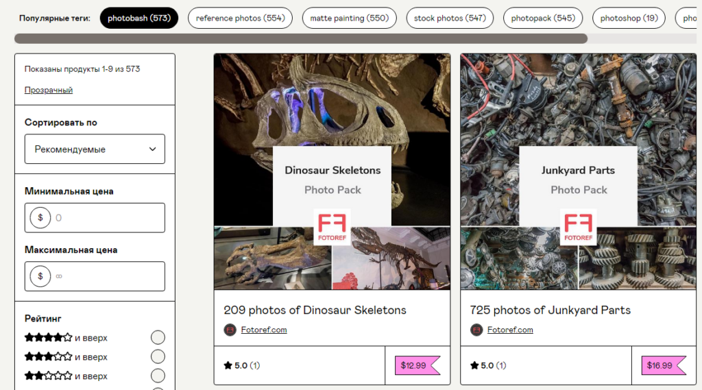Open Junkyard Parts photo pack thumbnail
The height and width of the screenshot is (390, 702).
579,171
